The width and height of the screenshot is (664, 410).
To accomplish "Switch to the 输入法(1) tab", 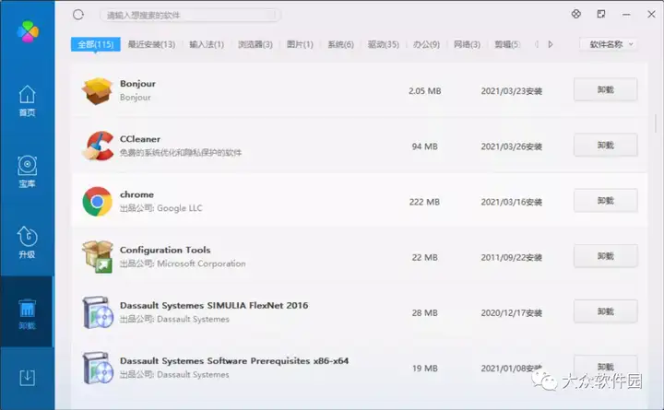I will tap(207, 44).
